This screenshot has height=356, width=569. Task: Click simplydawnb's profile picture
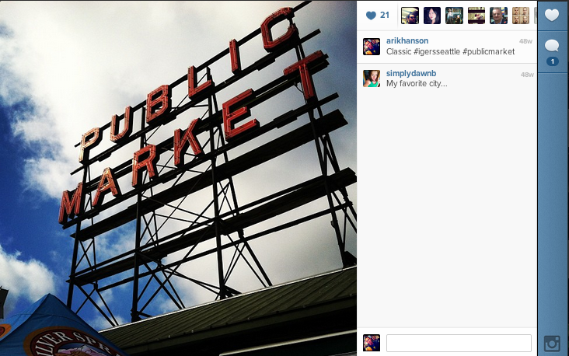[x=372, y=79]
